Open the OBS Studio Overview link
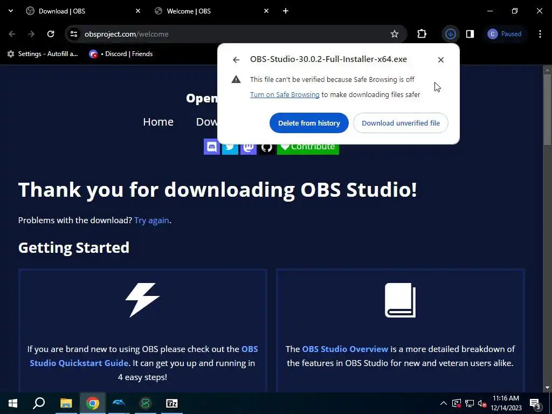Image resolution: width=552 pixels, height=414 pixels. coord(345,349)
